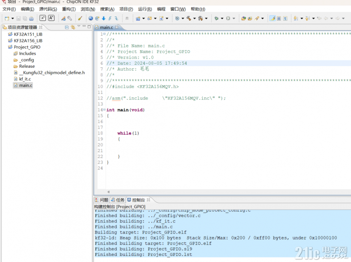The height and width of the screenshot is (262, 351).
Task: Click the new C project icon
Action: click(138, 18)
